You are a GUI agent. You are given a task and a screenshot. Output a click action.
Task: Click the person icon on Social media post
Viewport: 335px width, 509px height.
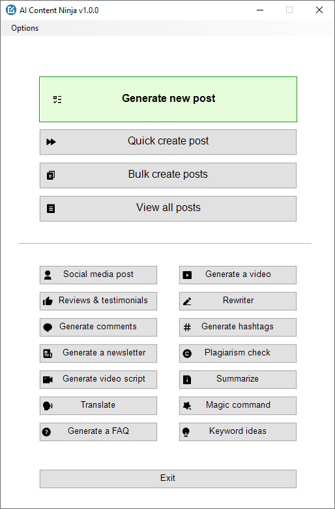click(x=48, y=275)
